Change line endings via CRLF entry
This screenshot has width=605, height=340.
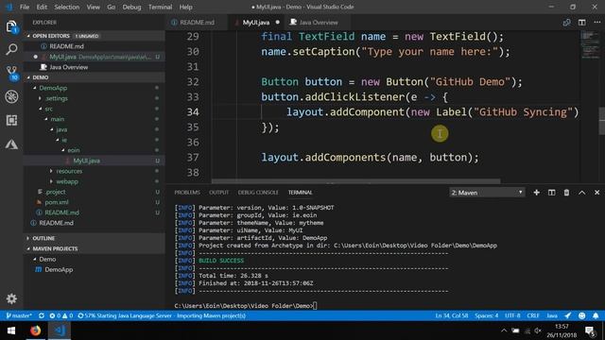pos(533,315)
